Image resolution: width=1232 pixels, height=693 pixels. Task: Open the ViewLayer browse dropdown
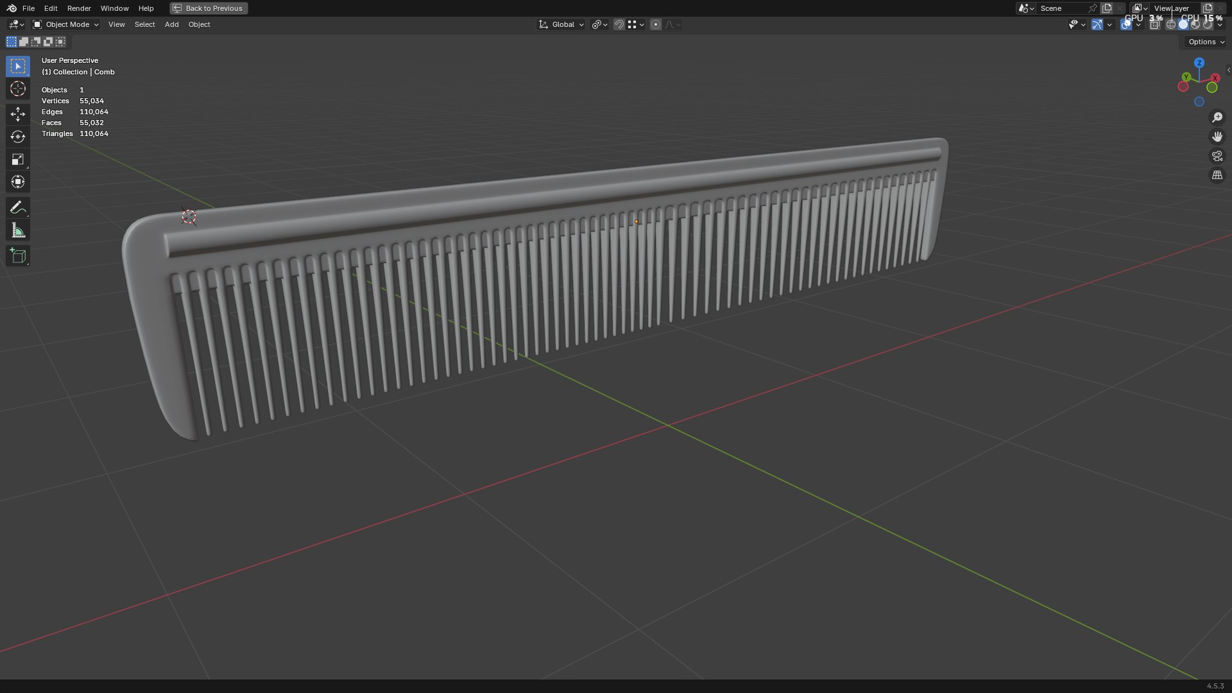[x=1140, y=8]
